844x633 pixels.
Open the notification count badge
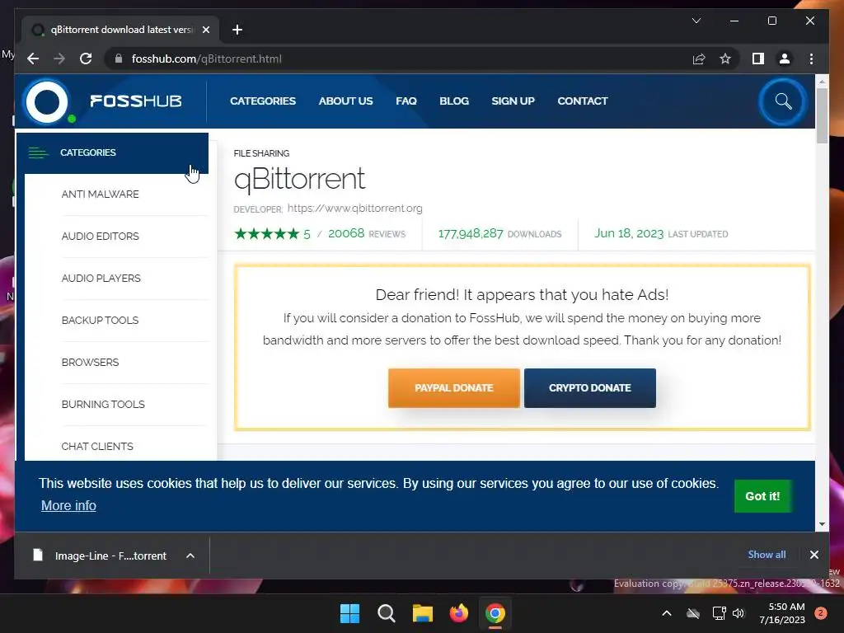pyautogui.click(x=820, y=613)
